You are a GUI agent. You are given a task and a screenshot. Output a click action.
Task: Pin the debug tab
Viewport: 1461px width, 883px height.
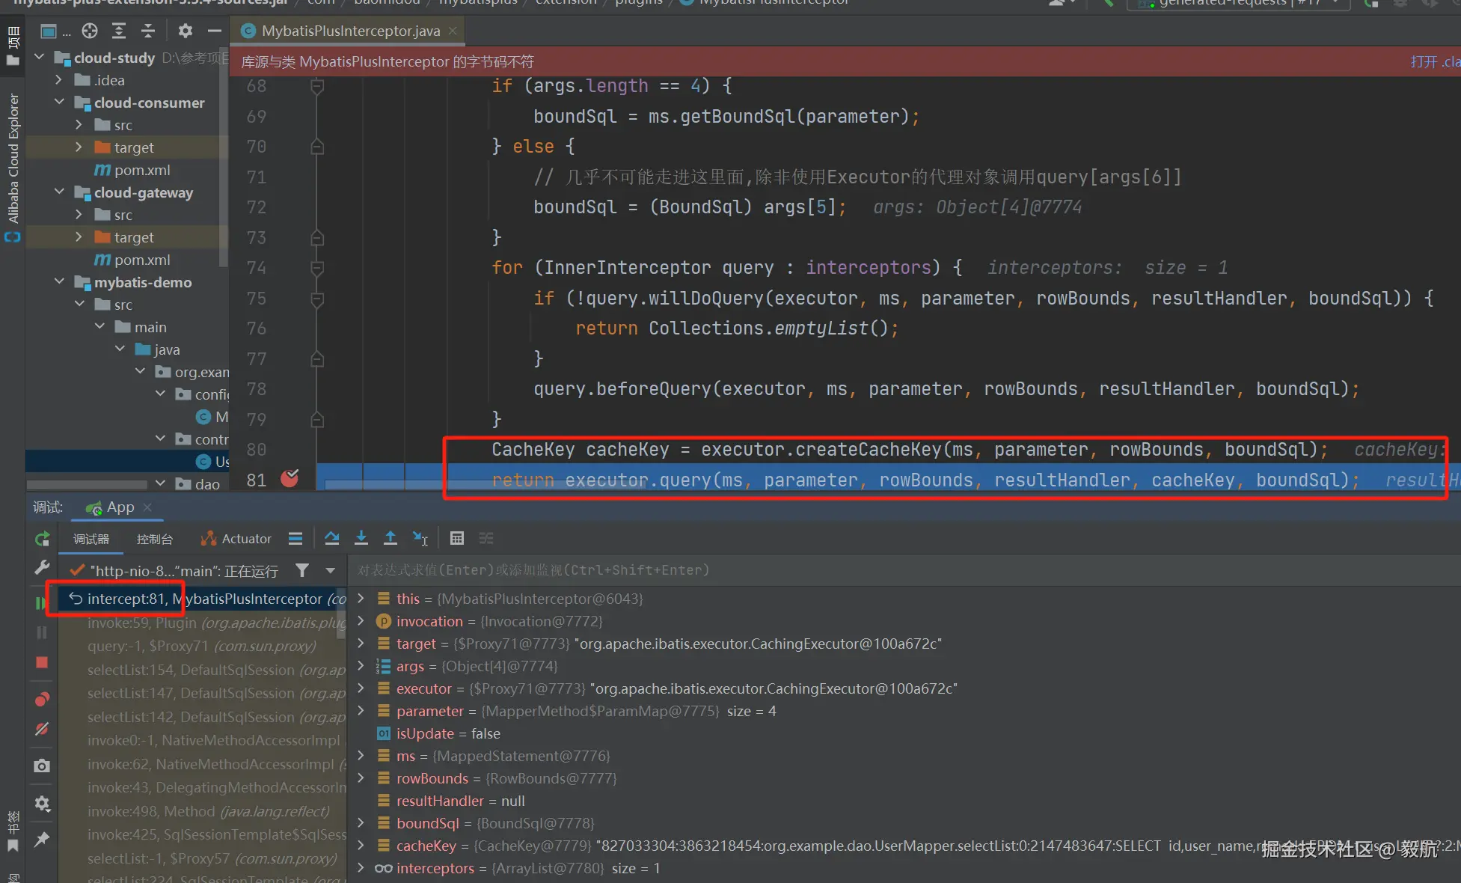pos(42,840)
